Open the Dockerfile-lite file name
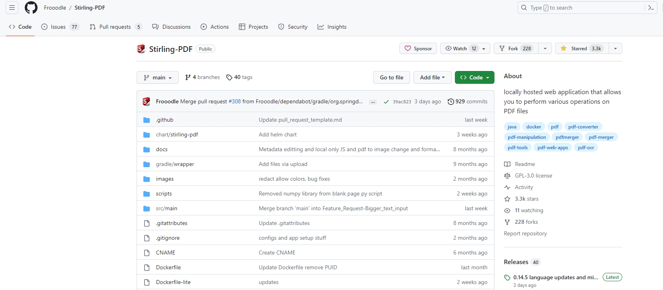 [173, 282]
